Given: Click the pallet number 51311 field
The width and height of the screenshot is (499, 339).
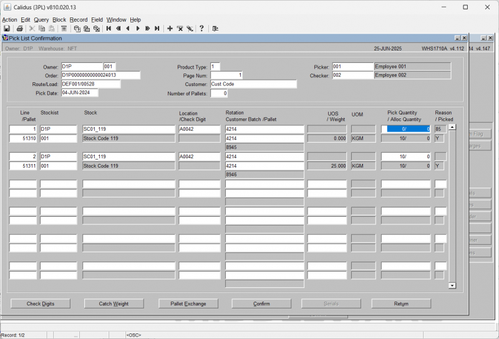Looking at the screenshot, I should [23, 166].
